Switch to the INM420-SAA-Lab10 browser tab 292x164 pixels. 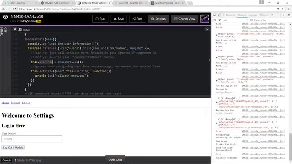tap(57, 3)
